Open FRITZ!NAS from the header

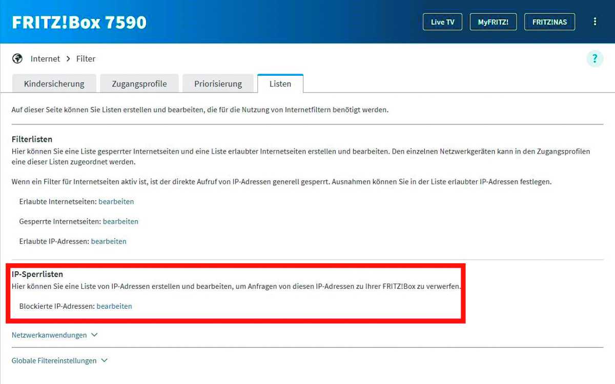(x=549, y=22)
